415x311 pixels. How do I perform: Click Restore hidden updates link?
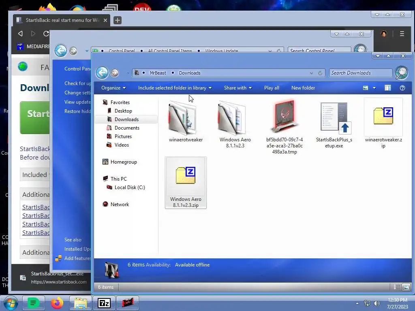(77, 111)
